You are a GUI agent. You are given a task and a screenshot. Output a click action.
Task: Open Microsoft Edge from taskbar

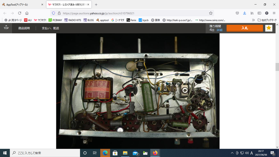pyautogui.click(x=105, y=153)
